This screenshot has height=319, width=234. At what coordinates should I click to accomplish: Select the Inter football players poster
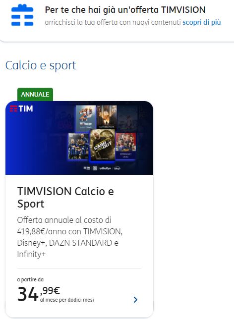tap(78, 146)
